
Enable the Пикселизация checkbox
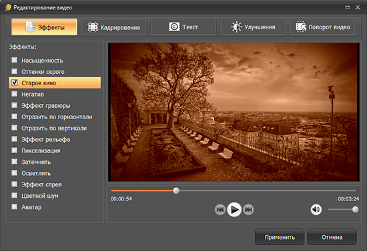pyautogui.click(x=15, y=150)
